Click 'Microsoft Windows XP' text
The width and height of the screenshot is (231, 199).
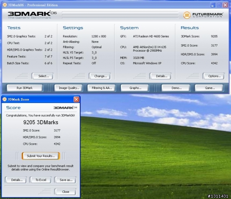(147, 63)
